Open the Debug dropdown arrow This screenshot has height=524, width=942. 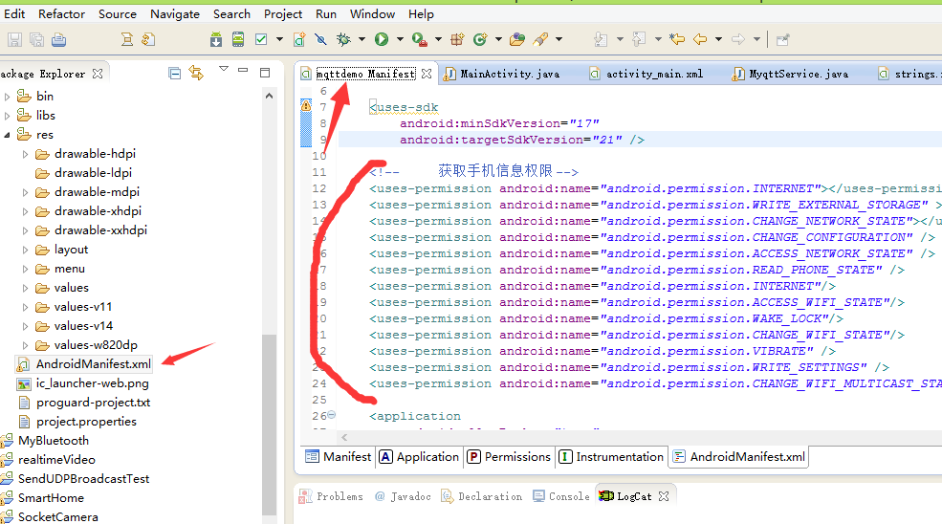pos(361,39)
